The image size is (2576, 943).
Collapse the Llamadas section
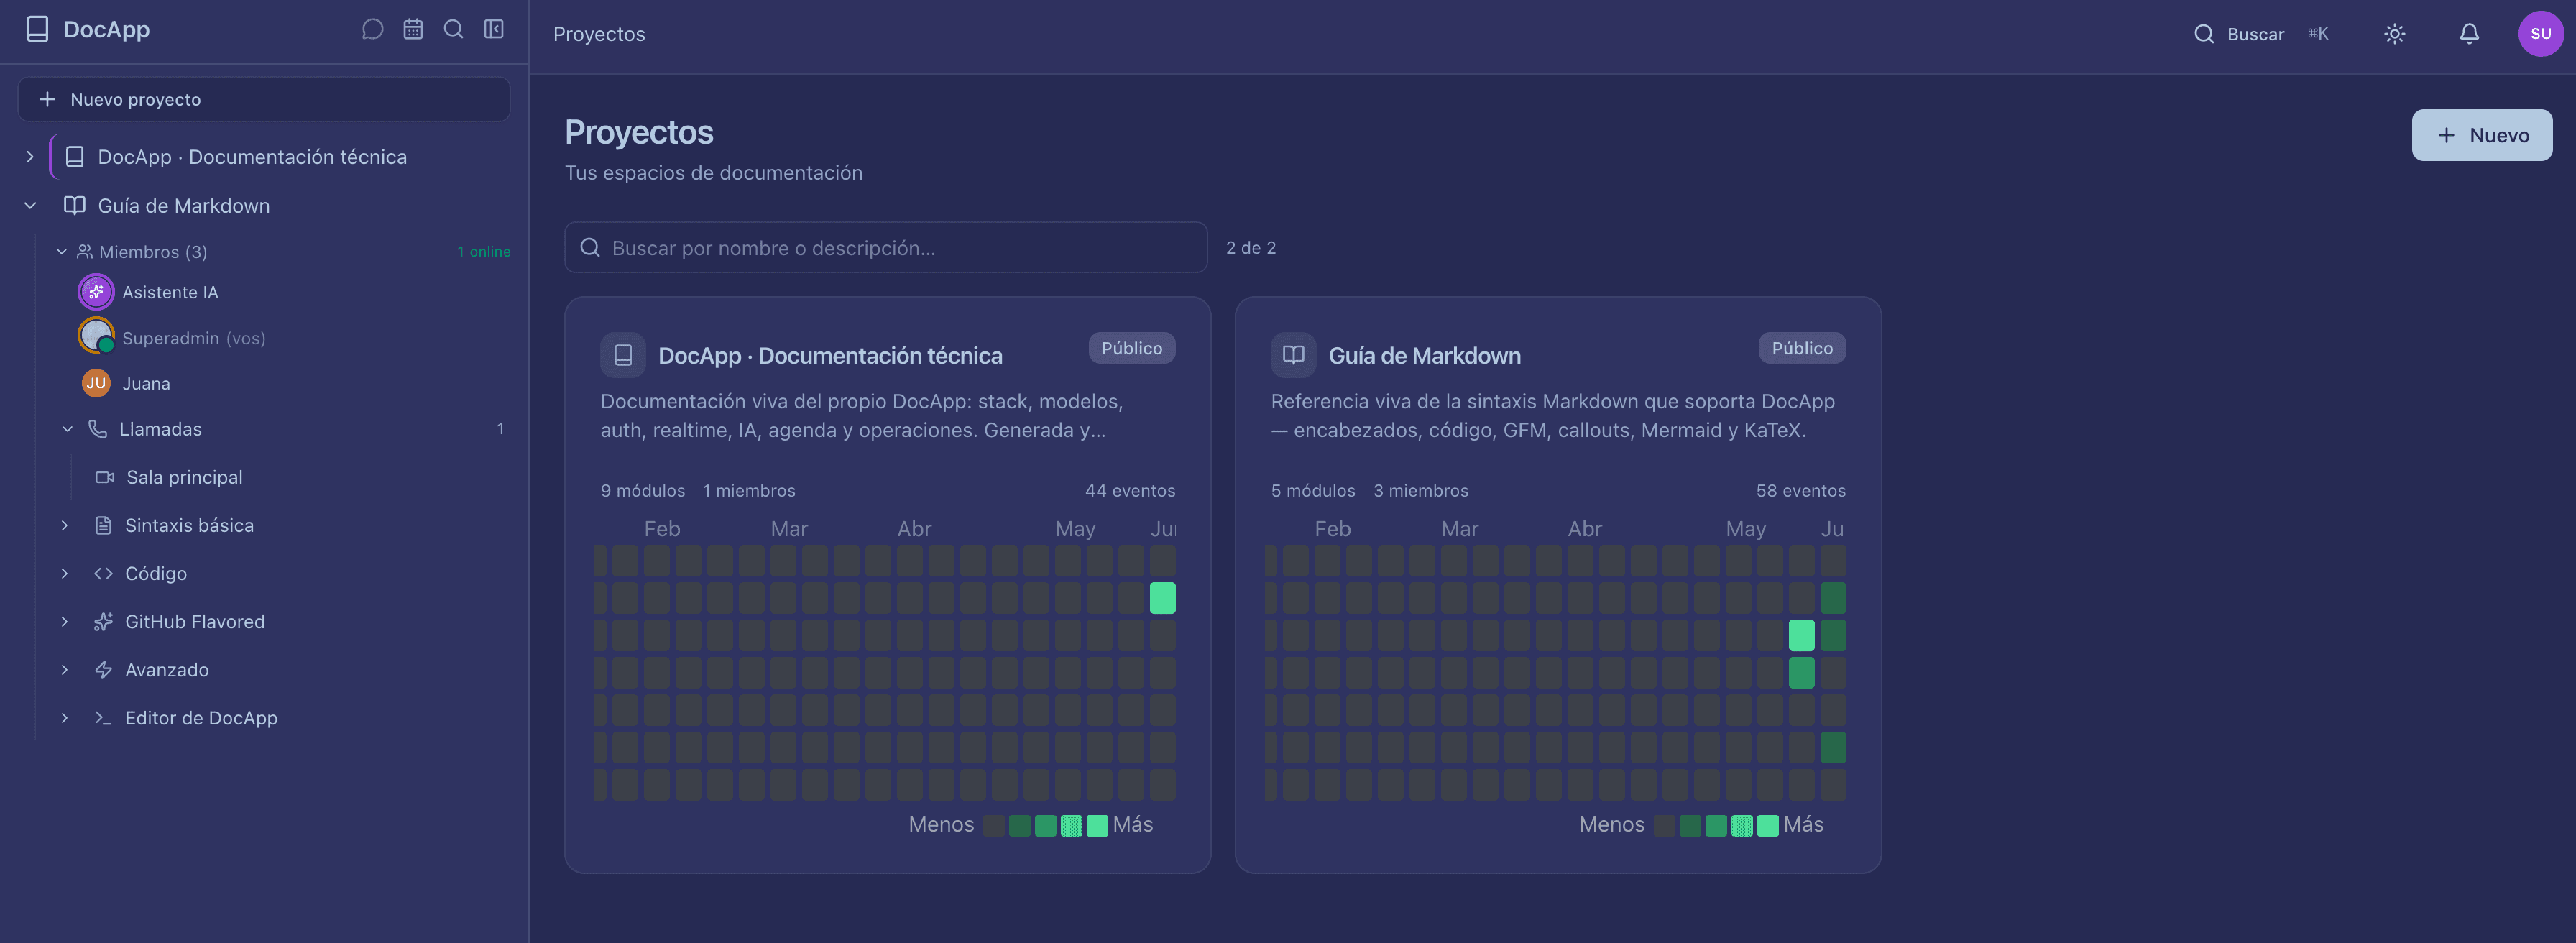(67, 429)
